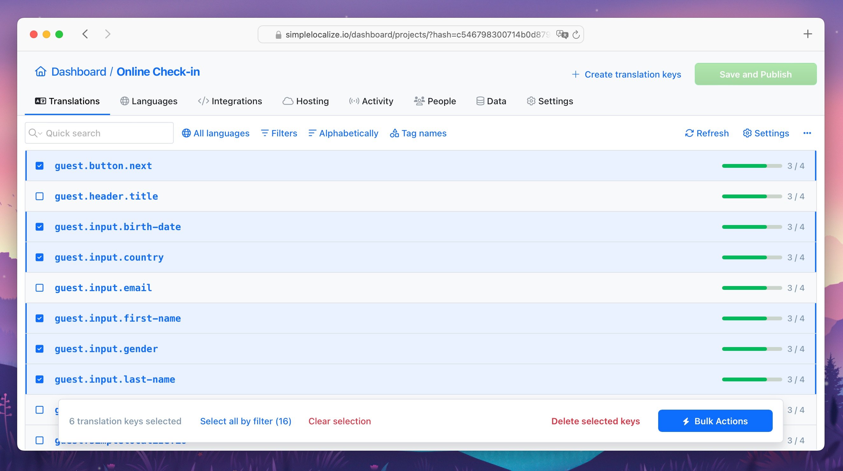Uncheck the guest.input.first-name checkbox

[39, 318]
